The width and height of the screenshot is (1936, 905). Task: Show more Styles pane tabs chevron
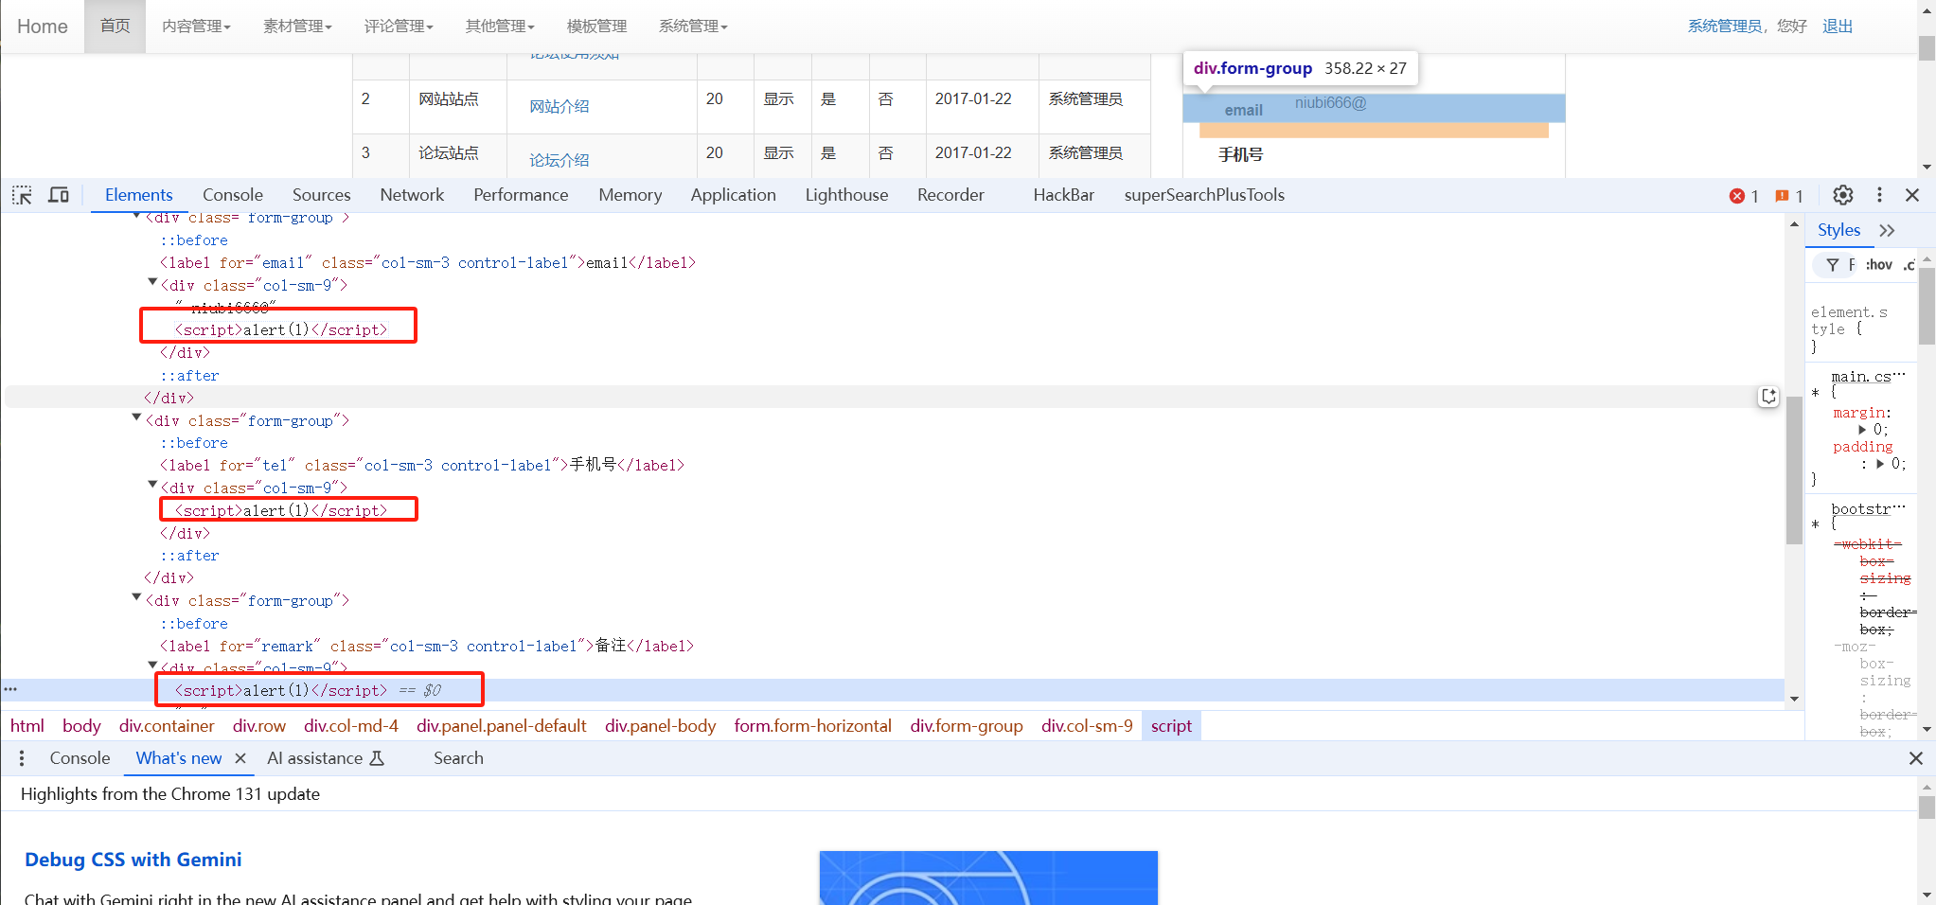(x=1887, y=230)
